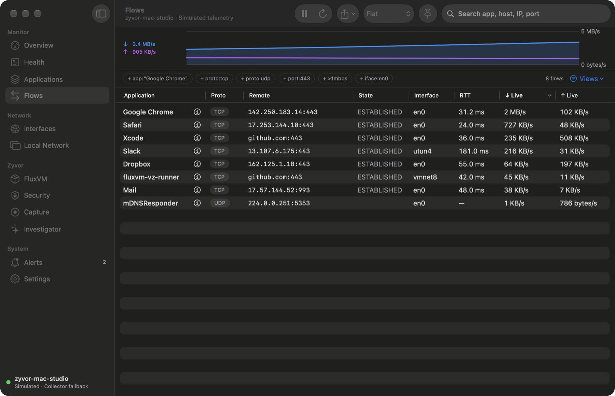Add the port:443 filter chip
Screen dimensions: 615x396
(x=297, y=79)
